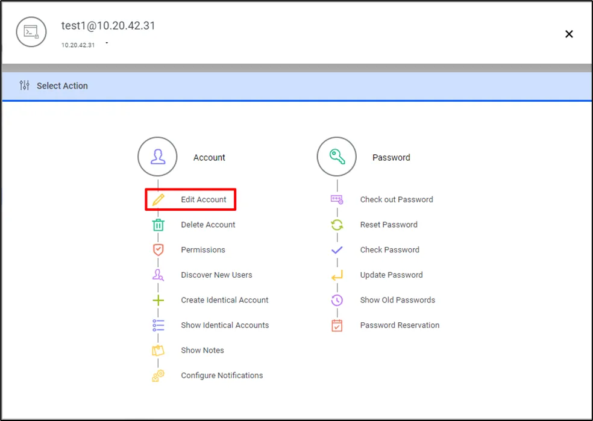Screen dimensions: 593x421
Task: Click the Discover New Users magnifier icon
Action: tap(158, 275)
